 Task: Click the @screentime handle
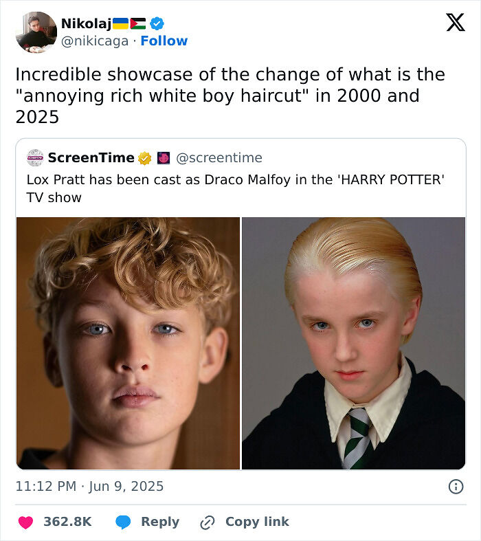219,158
